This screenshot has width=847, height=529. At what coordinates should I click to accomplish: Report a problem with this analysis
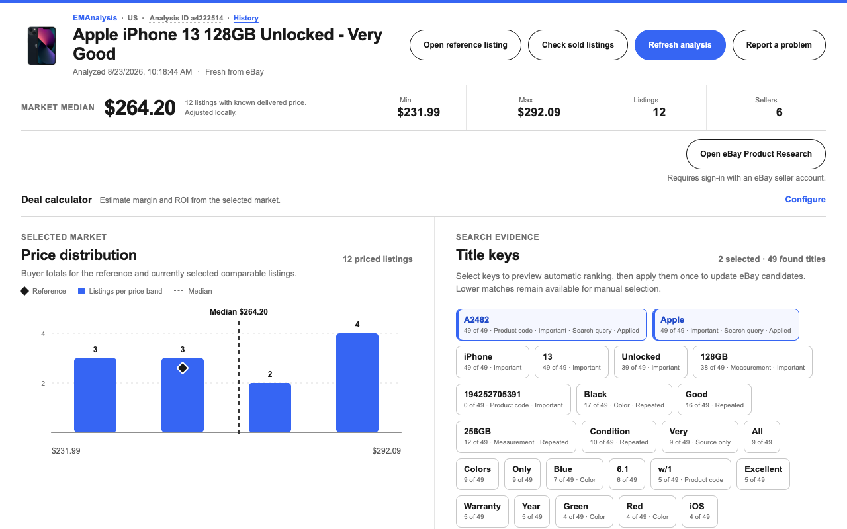tap(779, 45)
